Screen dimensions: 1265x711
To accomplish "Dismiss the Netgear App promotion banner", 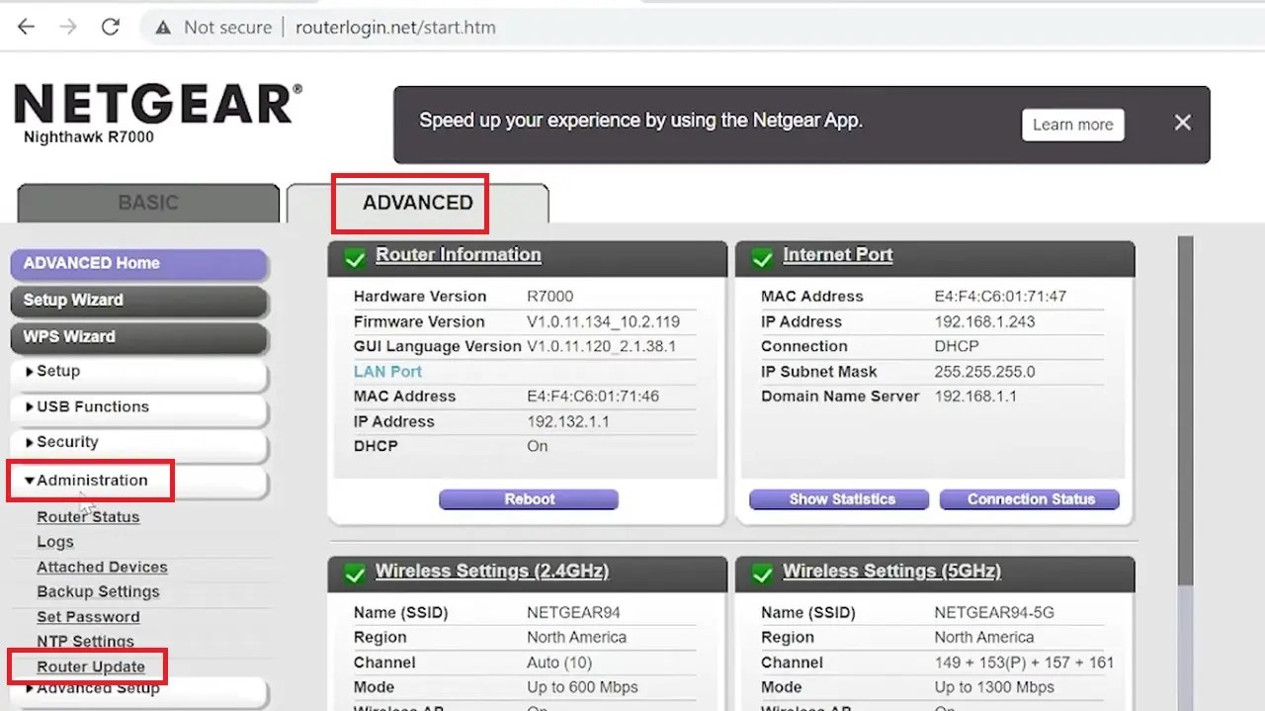I will 1182,122.
